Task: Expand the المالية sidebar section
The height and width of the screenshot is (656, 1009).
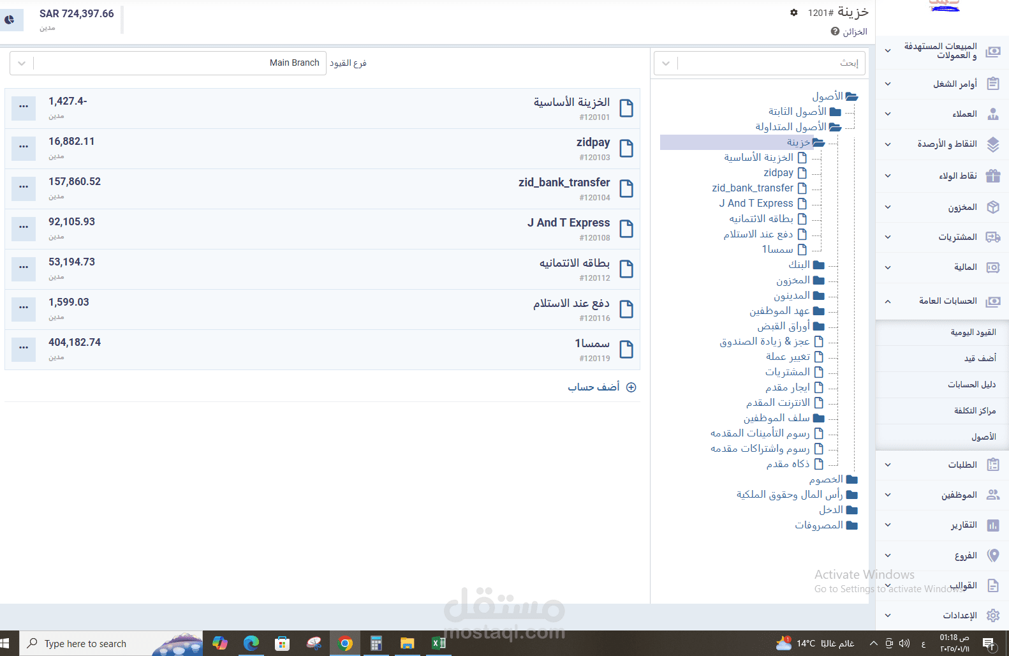Action: [x=888, y=267]
